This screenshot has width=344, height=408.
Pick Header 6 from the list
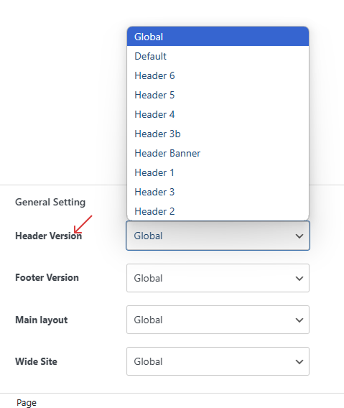[x=218, y=75]
